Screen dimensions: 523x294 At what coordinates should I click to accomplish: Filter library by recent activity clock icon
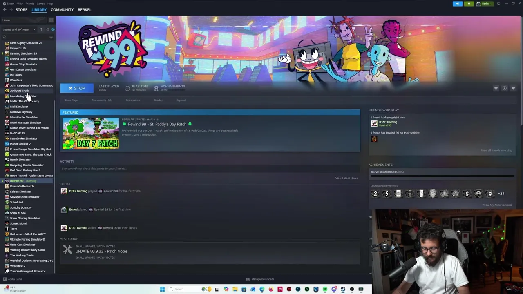pos(47,29)
